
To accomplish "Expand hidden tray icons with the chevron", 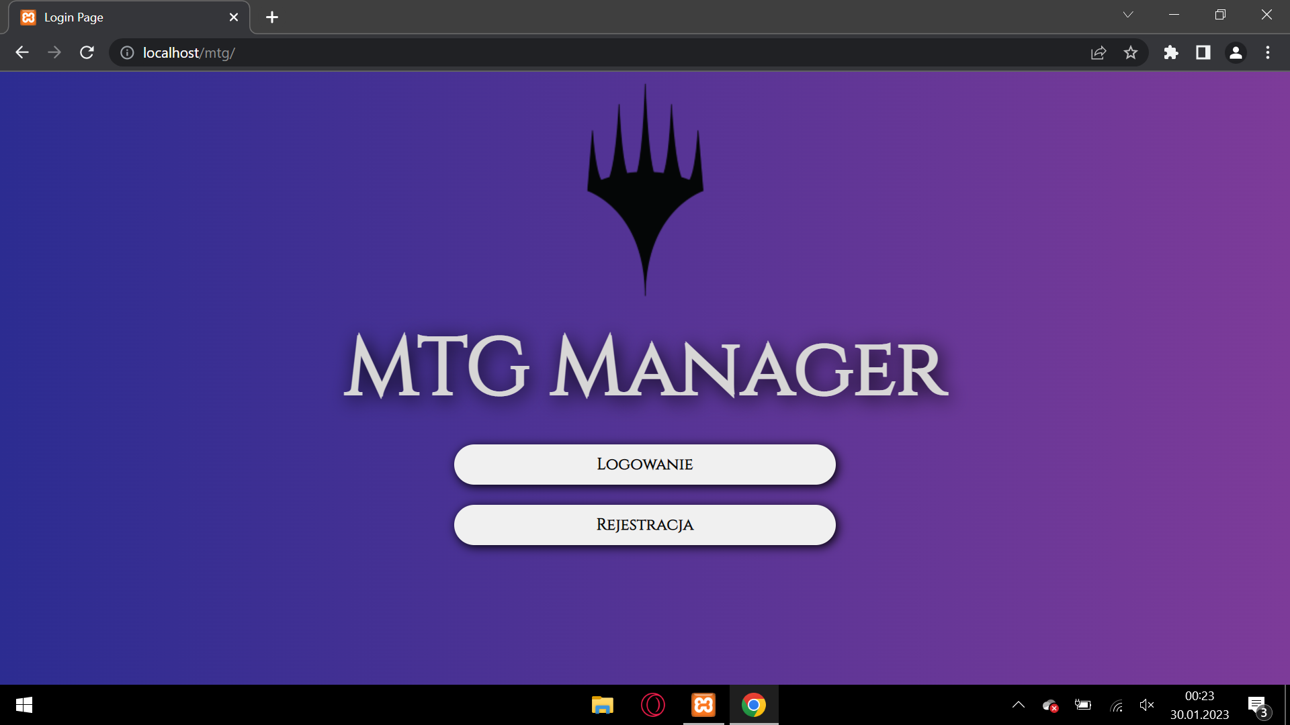I will [x=1018, y=705].
